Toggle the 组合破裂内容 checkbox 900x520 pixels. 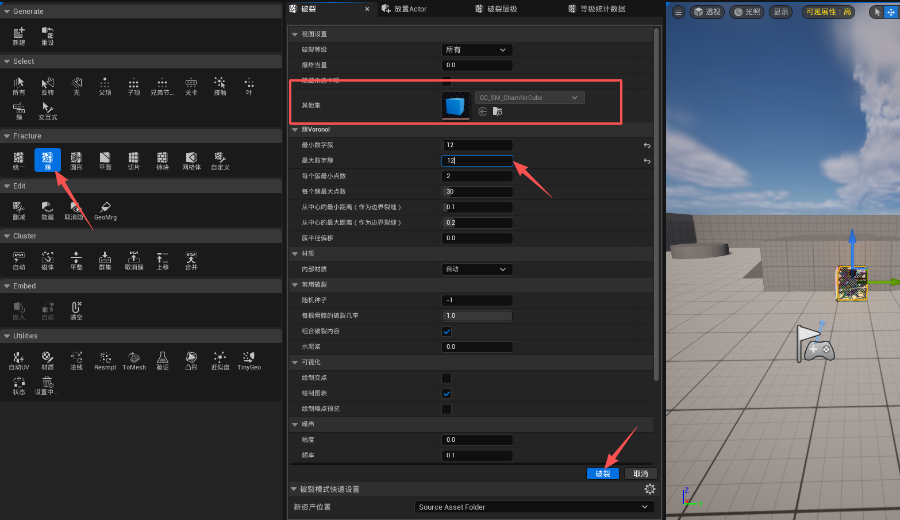447,332
